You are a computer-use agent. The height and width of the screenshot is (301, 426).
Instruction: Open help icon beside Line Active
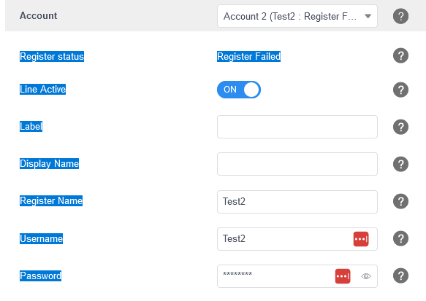400,90
